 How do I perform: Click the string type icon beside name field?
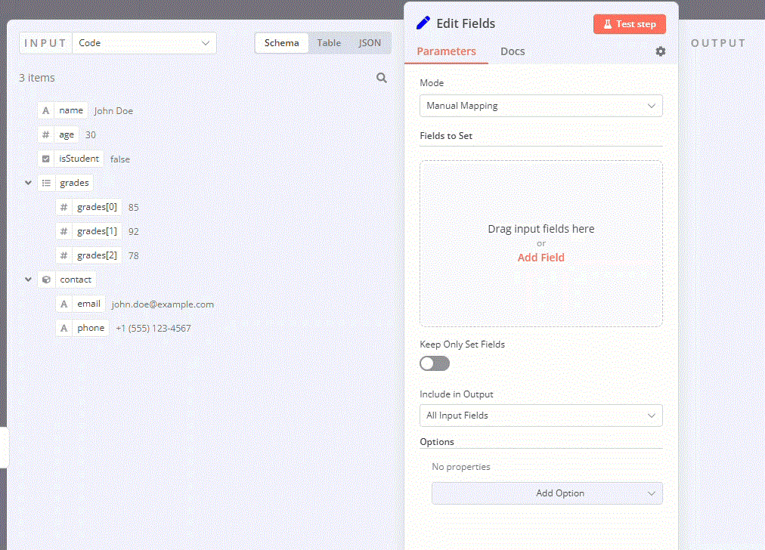pos(45,110)
